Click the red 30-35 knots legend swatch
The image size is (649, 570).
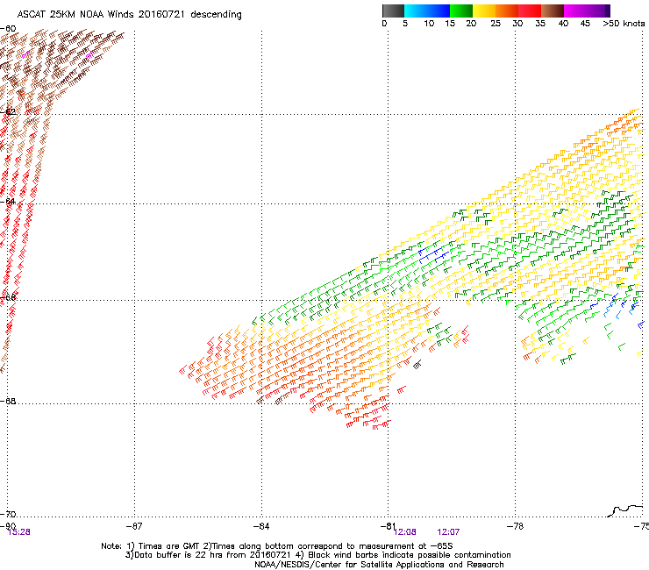point(530,11)
